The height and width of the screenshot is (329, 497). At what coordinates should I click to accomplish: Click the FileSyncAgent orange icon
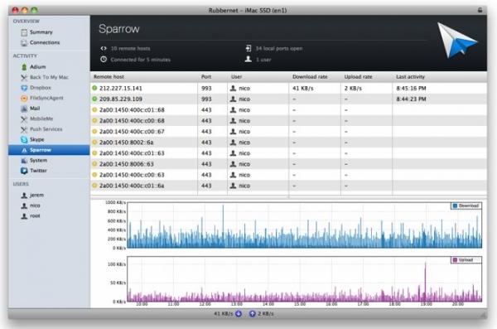(24, 99)
